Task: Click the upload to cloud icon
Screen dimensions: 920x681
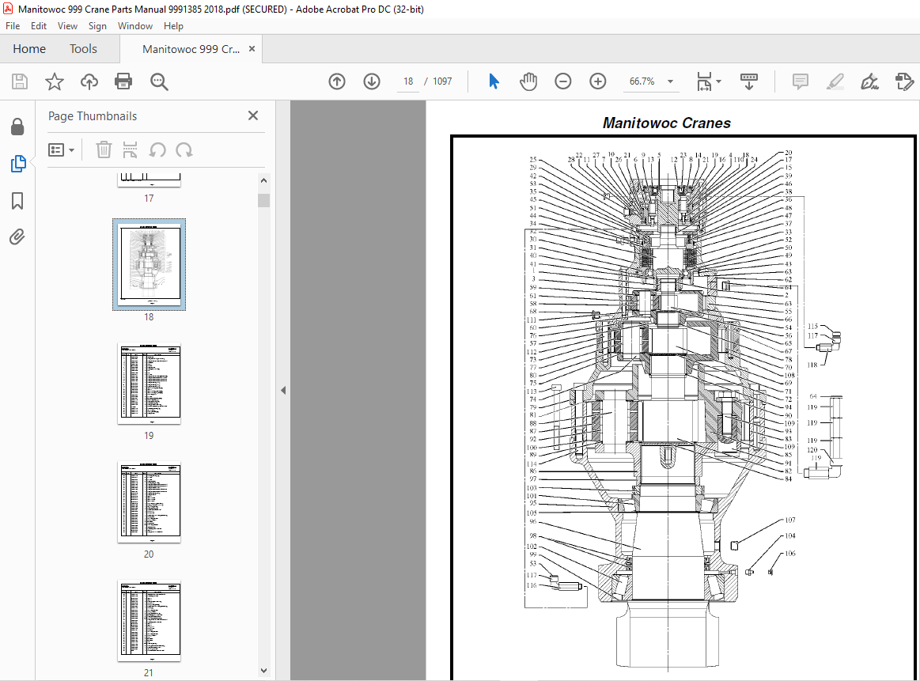Action: pyautogui.click(x=89, y=81)
